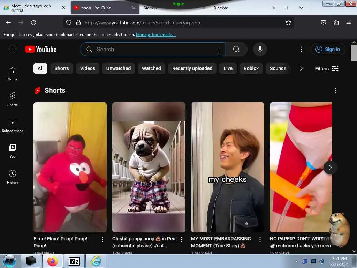Switch to Meet ddb-zqyo-cgb tab
The image size is (357, 268).
pos(34,8)
